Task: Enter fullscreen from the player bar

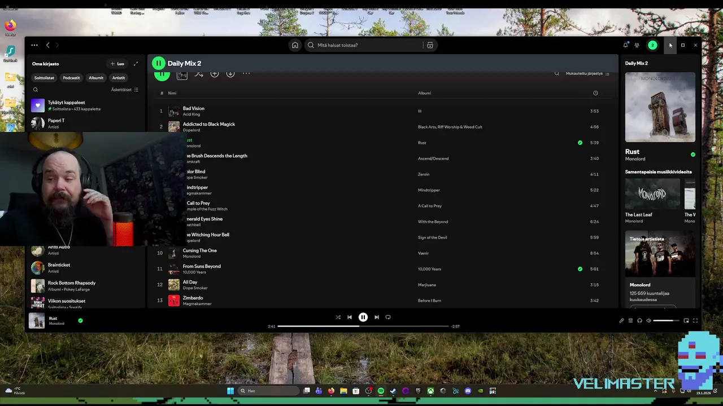Action: 695,321
